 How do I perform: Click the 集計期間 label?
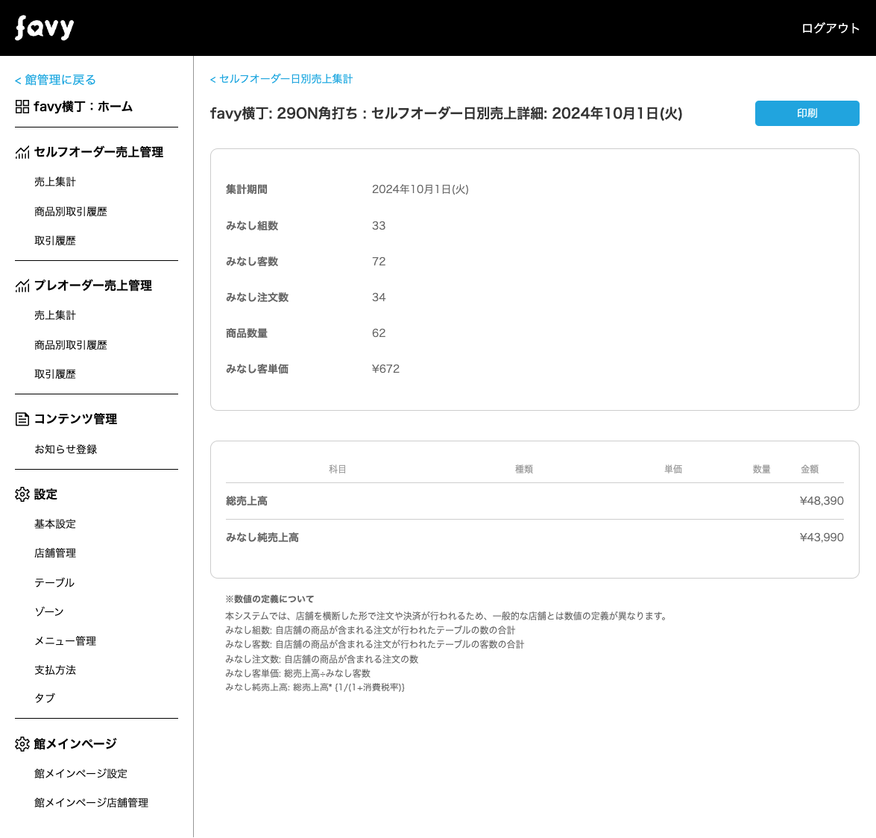246,189
